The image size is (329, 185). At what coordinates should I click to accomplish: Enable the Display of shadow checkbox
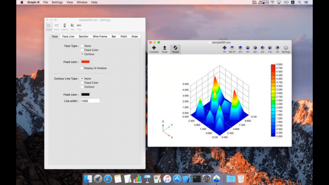click(x=82, y=68)
